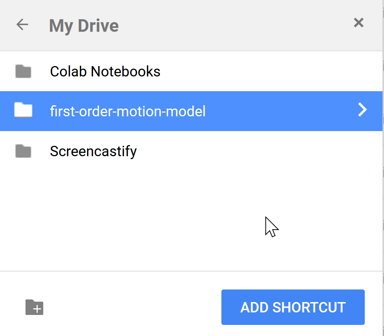
Task: Click the scrollbar strip at the dialog's edge
Action: (x=383, y=168)
